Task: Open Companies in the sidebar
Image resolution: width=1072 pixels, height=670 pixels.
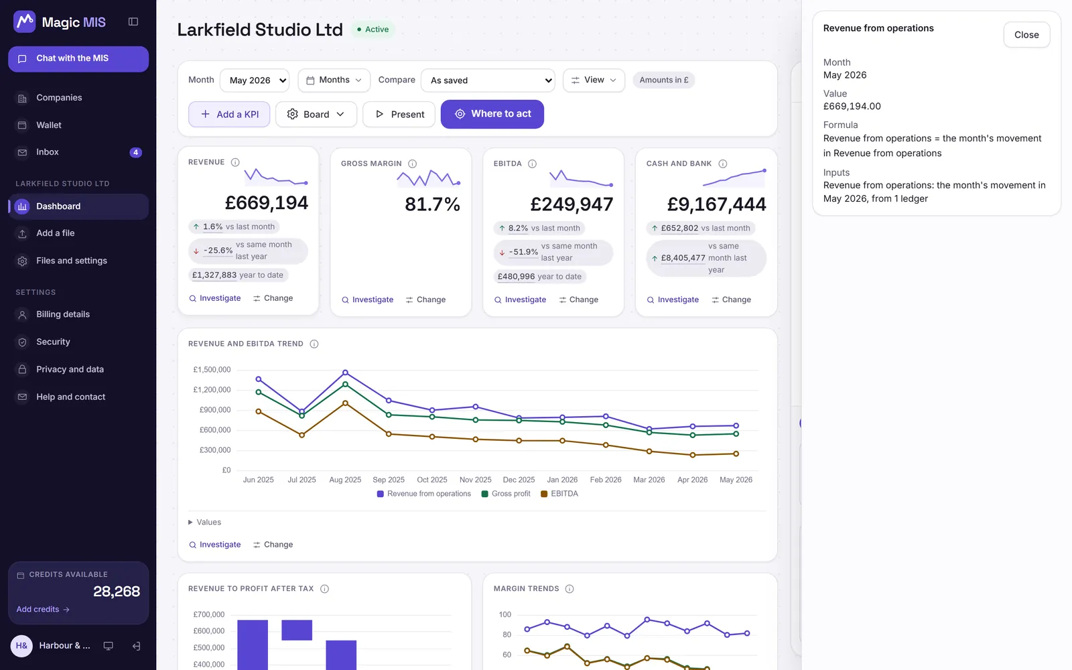Action: (x=78, y=98)
